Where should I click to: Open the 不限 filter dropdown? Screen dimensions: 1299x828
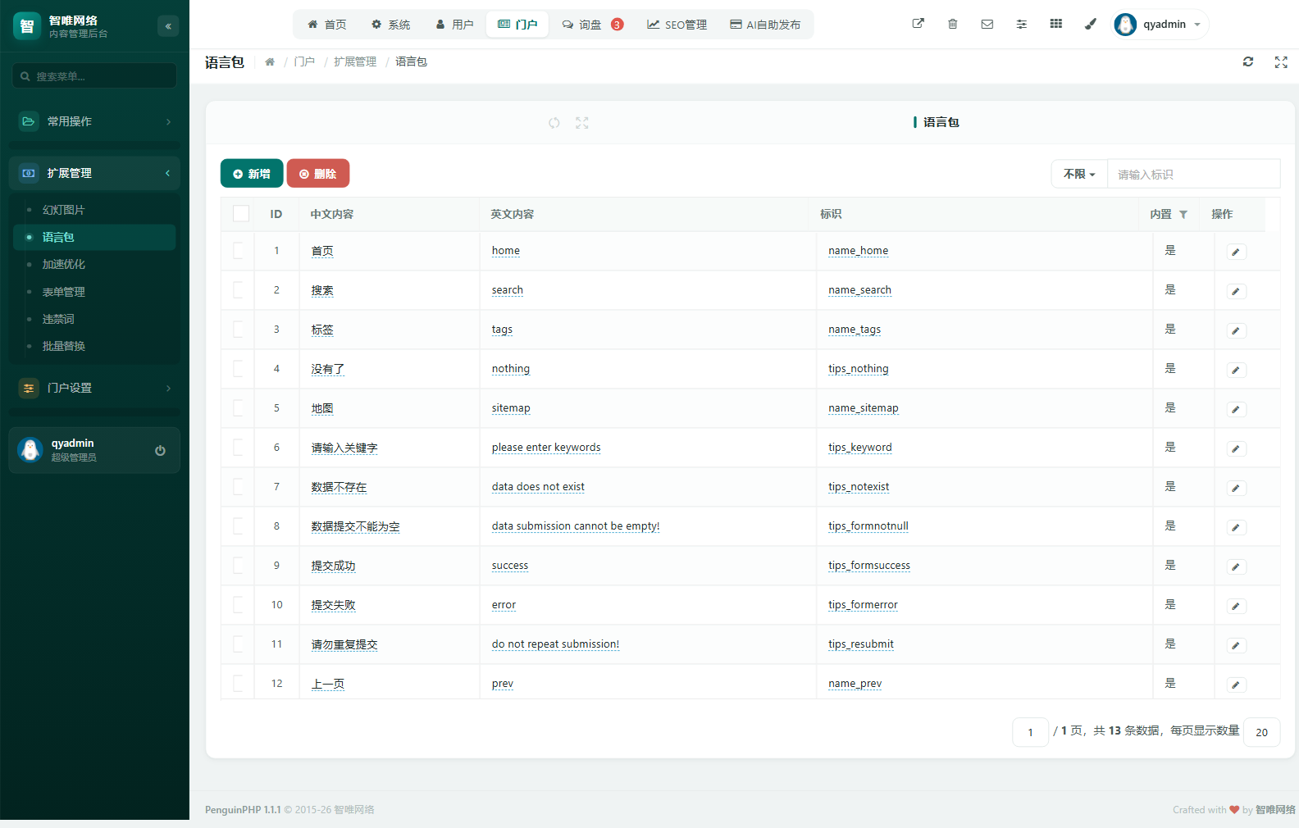click(x=1079, y=174)
